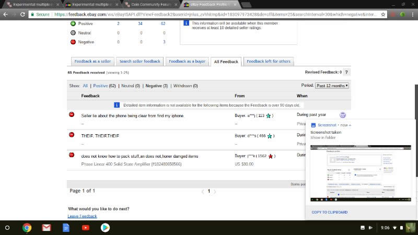Screen dimensions: 418x235
Task: Select the All Feedback tab
Action: click(x=226, y=62)
